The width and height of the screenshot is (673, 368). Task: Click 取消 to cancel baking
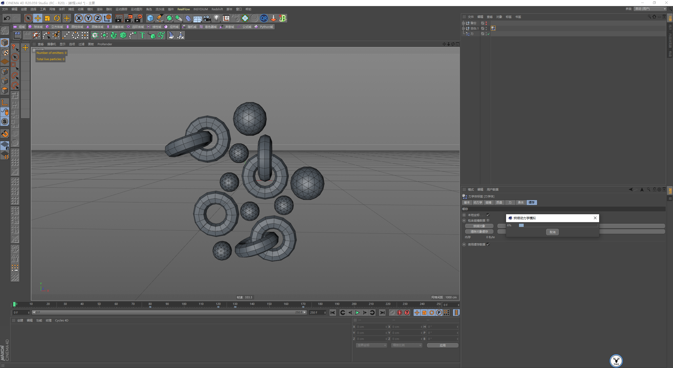pyautogui.click(x=552, y=232)
